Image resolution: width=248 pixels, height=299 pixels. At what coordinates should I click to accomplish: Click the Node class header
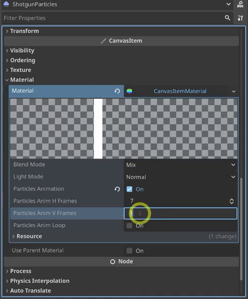(121, 262)
